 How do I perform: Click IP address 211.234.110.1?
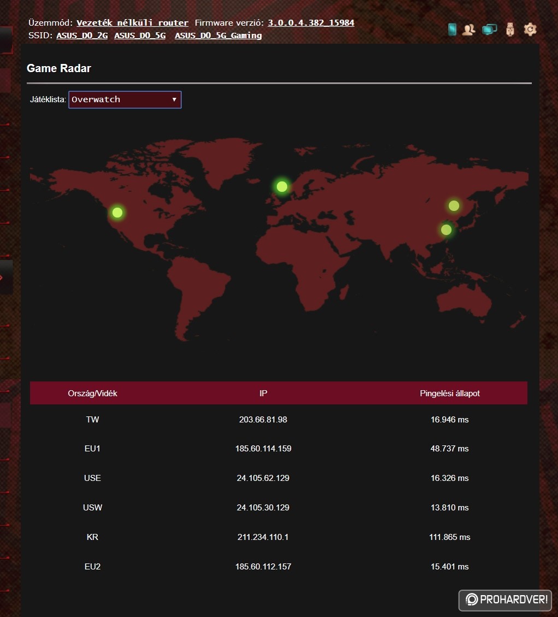[263, 537]
